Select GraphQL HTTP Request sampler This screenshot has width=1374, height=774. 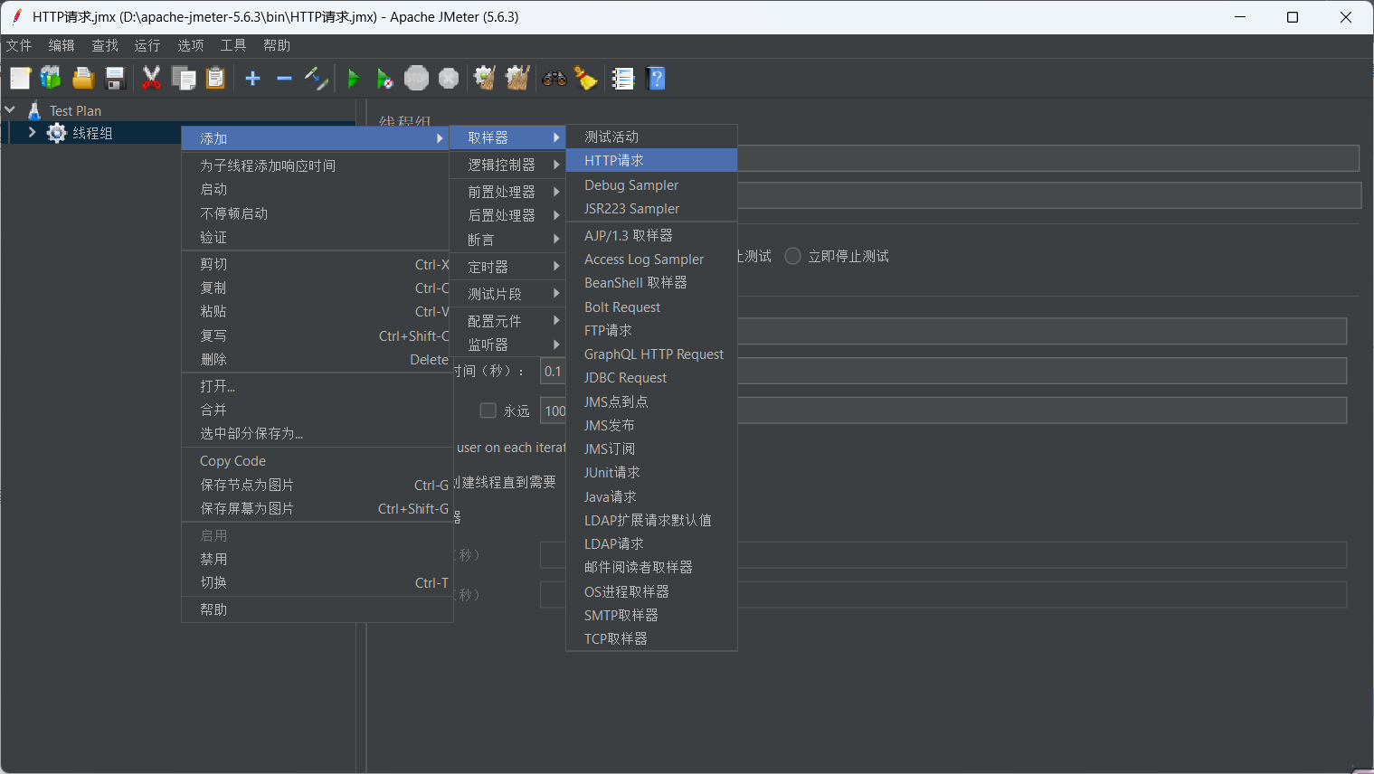point(651,354)
